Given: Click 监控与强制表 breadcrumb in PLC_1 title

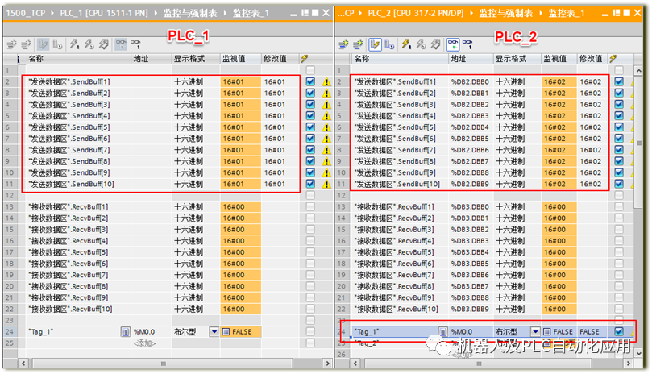Looking at the screenshot, I should pyautogui.click(x=190, y=14).
